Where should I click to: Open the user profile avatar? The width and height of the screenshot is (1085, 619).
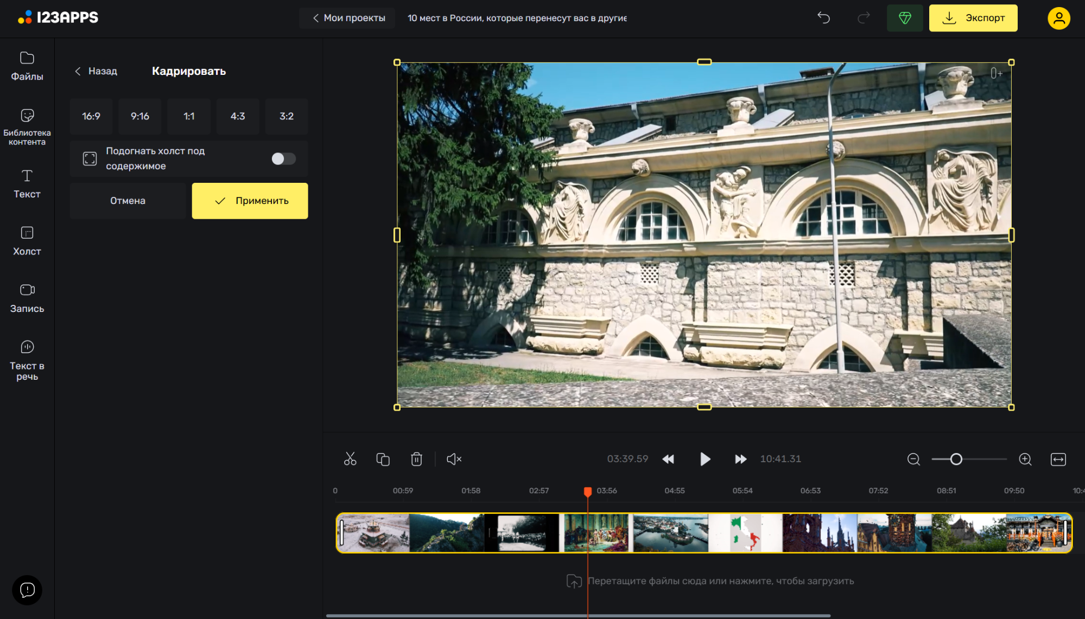pyautogui.click(x=1058, y=18)
